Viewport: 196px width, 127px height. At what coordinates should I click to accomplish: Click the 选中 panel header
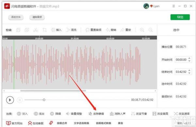176,30
